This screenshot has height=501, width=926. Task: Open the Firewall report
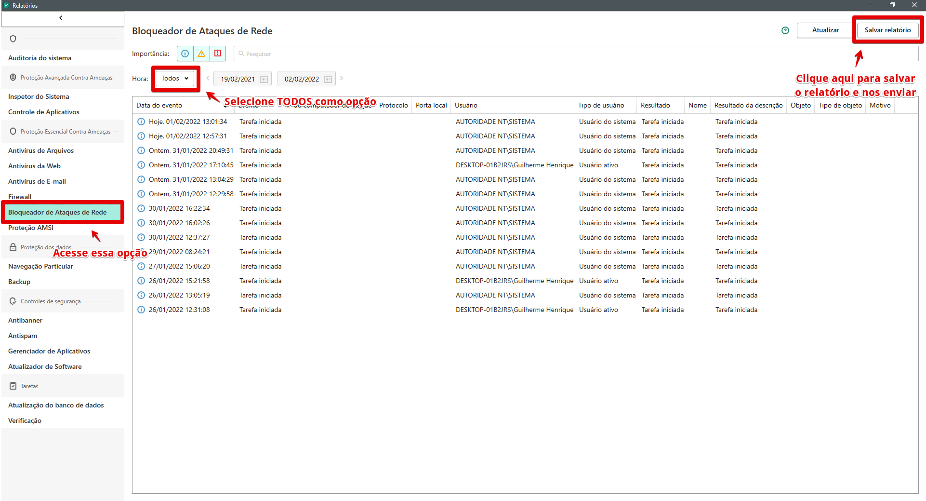20,197
